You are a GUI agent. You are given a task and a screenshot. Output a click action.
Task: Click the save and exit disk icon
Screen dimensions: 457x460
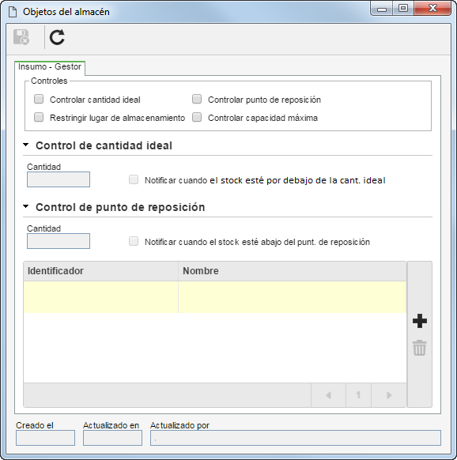[21, 37]
